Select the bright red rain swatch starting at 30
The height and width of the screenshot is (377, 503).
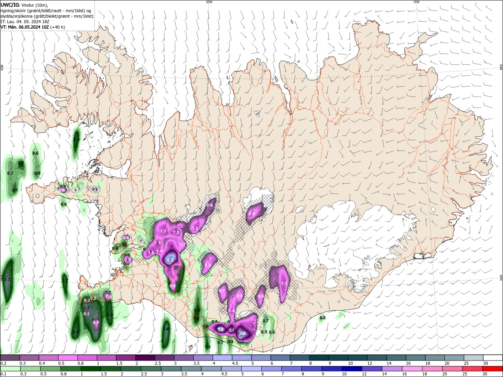point(492,369)
